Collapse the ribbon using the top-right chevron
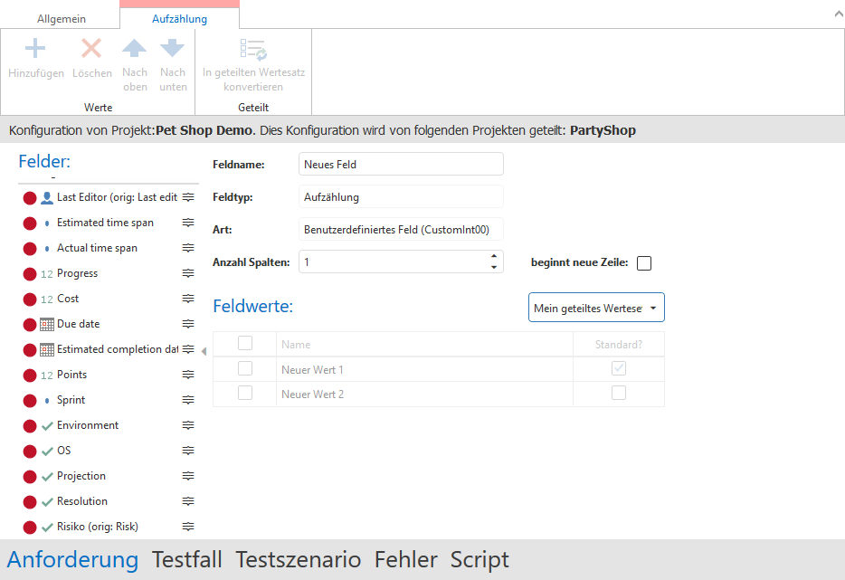Screen dimensions: 845x580 (x=832, y=15)
